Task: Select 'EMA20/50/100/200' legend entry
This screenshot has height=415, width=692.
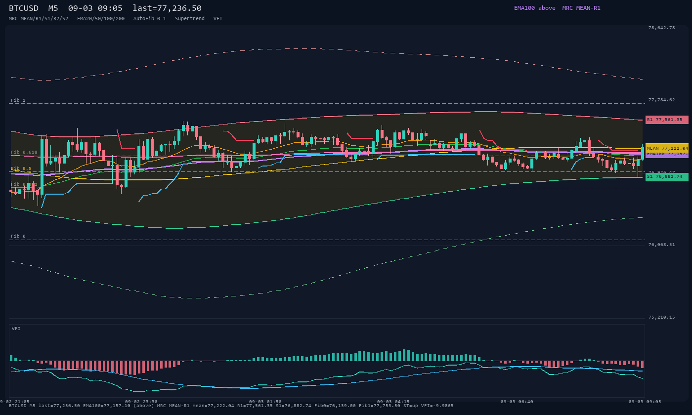Action: [101, 19]
